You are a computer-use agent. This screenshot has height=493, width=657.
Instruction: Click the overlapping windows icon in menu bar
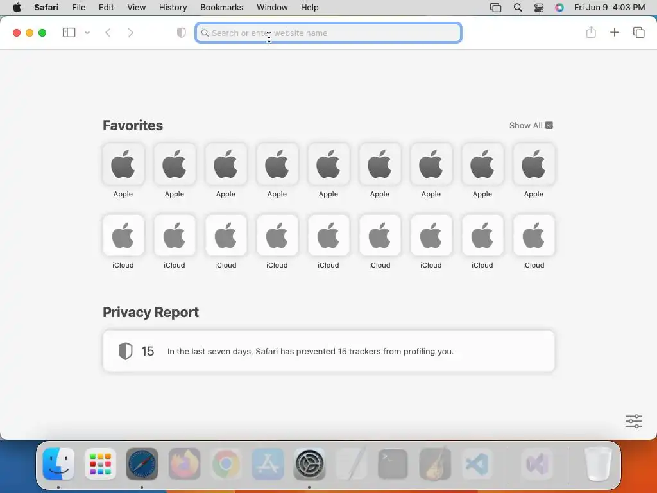click(496, 8)
